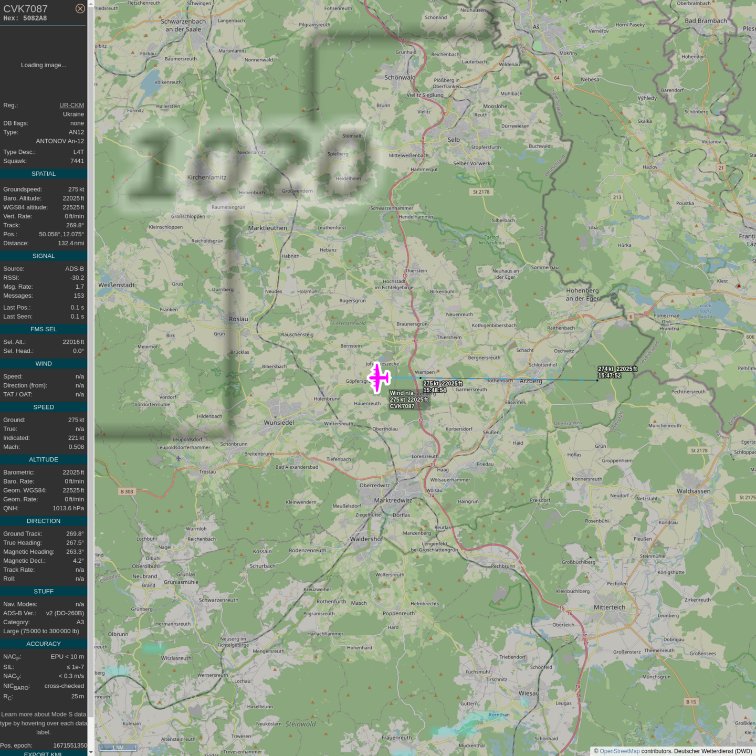Viewport: 756px width, 756px height.
Task: Click the SPATIAL section header
Action: click(x=44, y=174)
